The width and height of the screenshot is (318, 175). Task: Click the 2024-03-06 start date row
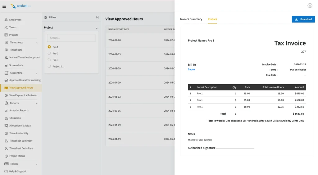[x=114, y=111]
